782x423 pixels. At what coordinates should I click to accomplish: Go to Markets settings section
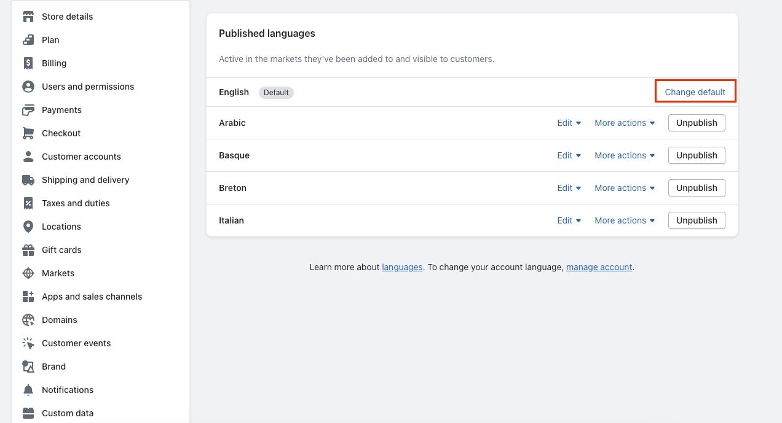click(58, 273)
